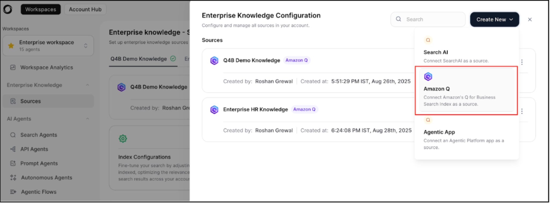
Task: Click the Agentic App menu icon
Action: pyautogui.click(x=428, y=120)
